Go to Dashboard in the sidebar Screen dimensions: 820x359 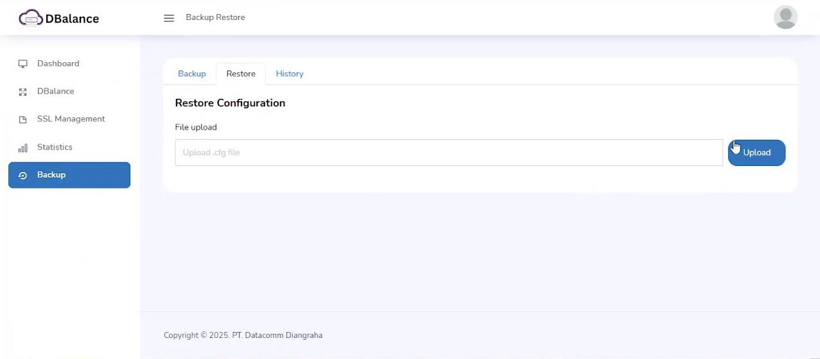[x=58, y=63]
